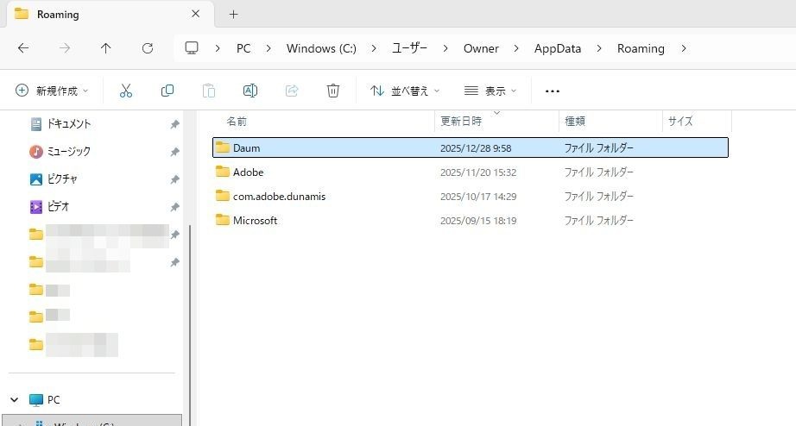Navigate up one folder level

[x=106, y=48]
